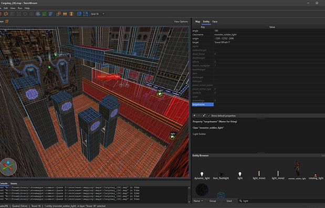The width and height of the screenshot is (325, 208).
Task: Remove the selected entity property
Action: coord(199,116)
